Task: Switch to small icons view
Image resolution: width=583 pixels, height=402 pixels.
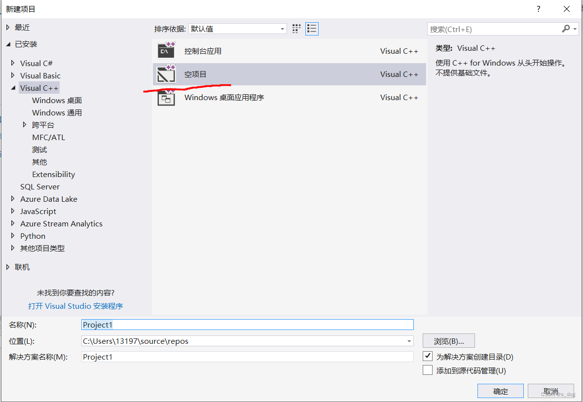Action: pos(296,29)
